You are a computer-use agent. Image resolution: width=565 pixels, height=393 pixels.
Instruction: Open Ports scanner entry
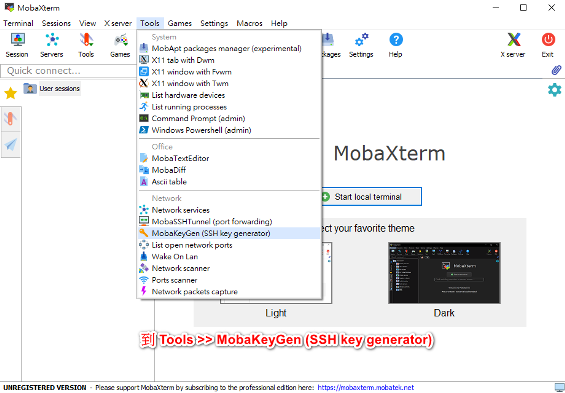[229, 280]
